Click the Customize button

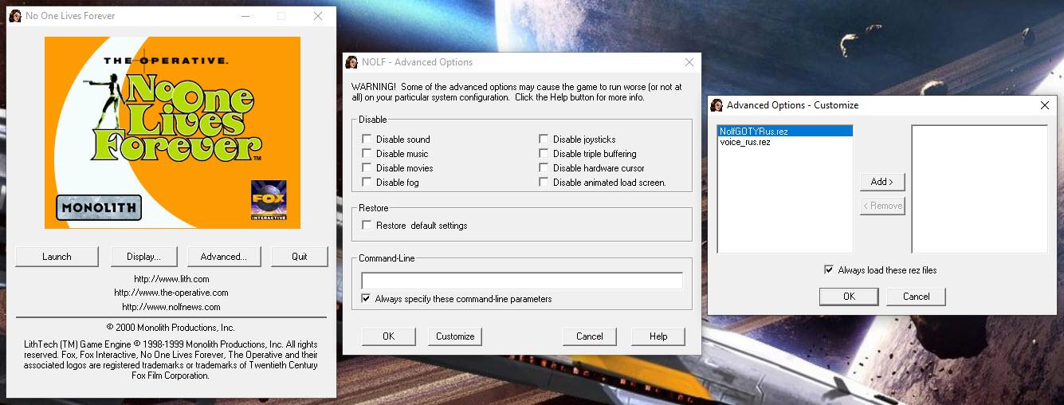coord(455,336)
